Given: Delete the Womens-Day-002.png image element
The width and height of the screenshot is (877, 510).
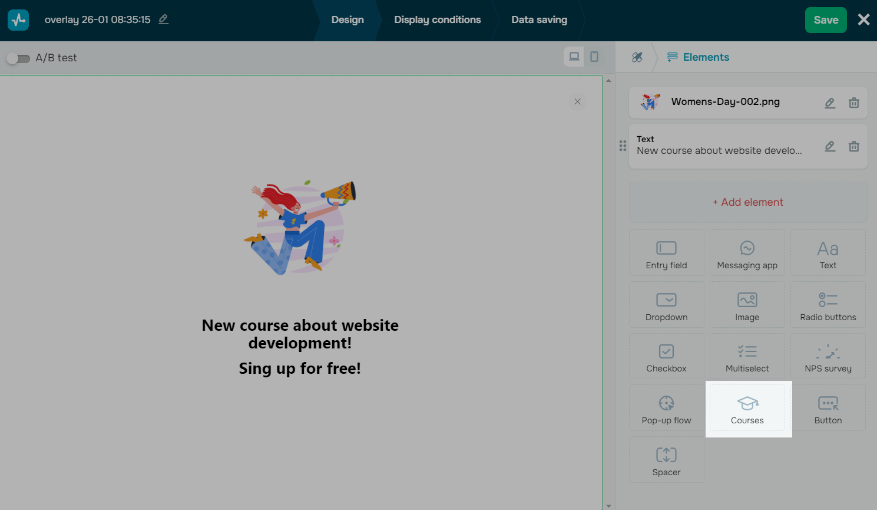Looking at the screenshot, I should coord(853,103).
